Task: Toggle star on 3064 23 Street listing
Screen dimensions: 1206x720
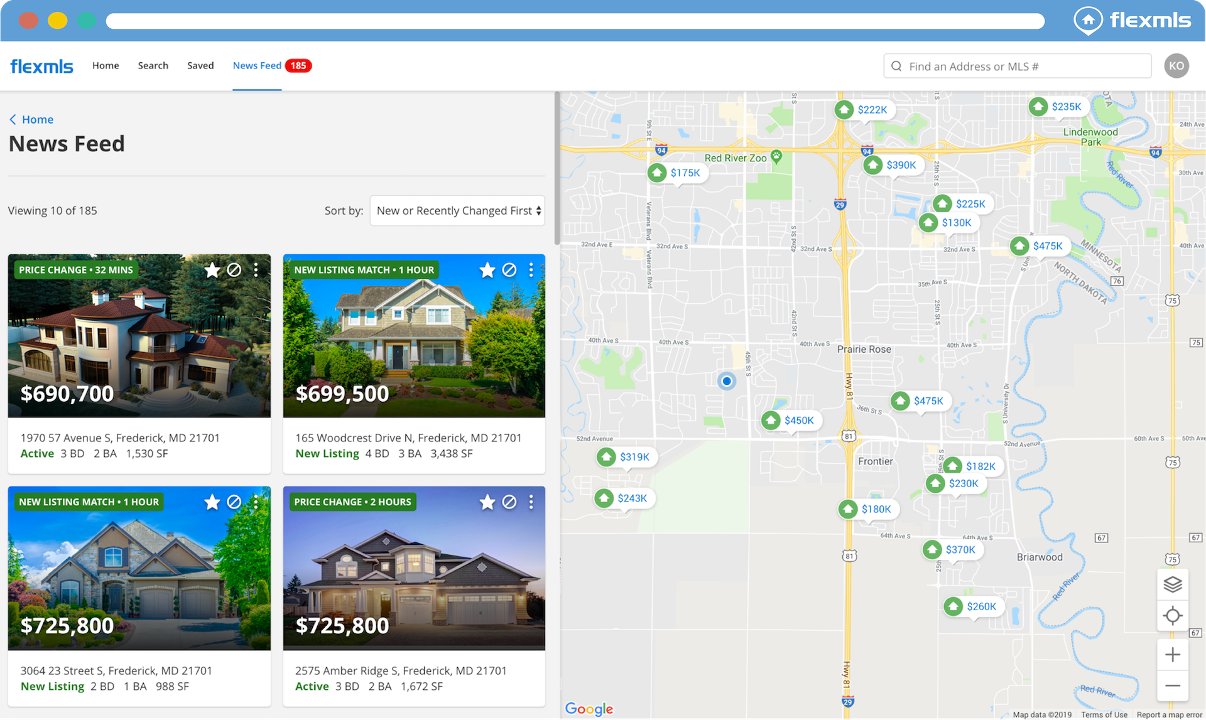Action: pyautogui.click(x=212, y=502)
